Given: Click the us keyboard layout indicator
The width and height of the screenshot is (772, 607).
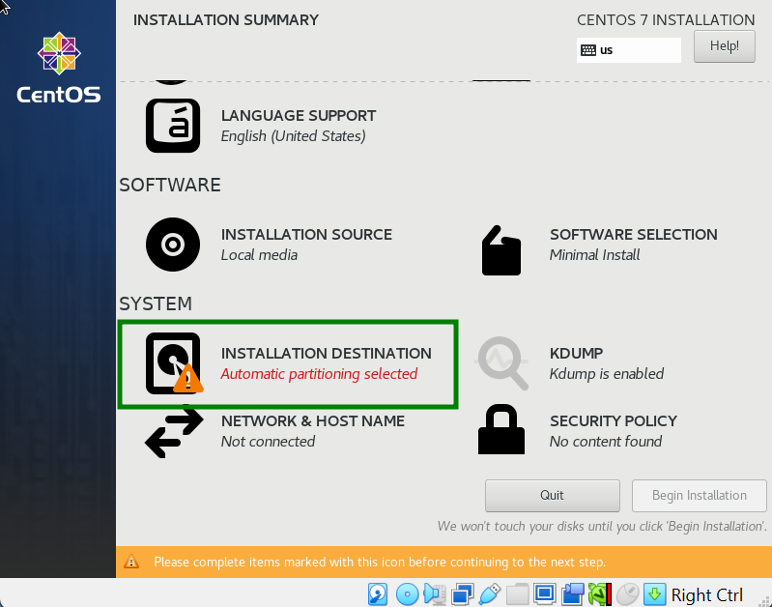Looking at the screenshot, I should pos(629,50).
